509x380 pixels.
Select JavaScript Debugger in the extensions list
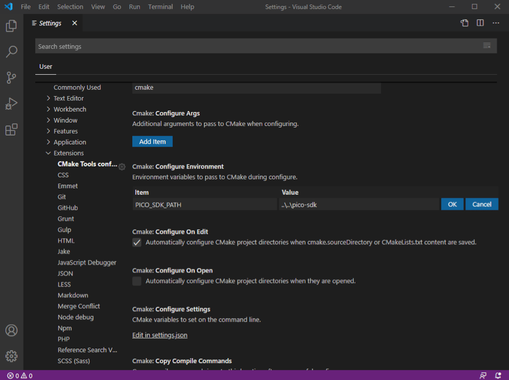coord(87,263)
